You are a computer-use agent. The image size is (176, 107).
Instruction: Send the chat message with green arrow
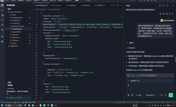click(x=171, y=95)
